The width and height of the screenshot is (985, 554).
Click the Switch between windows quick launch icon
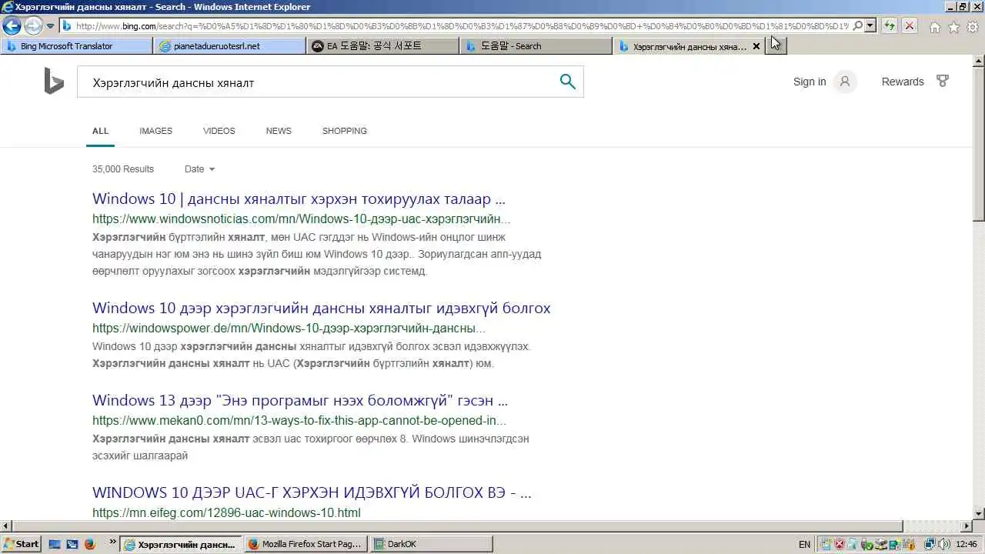72,544
